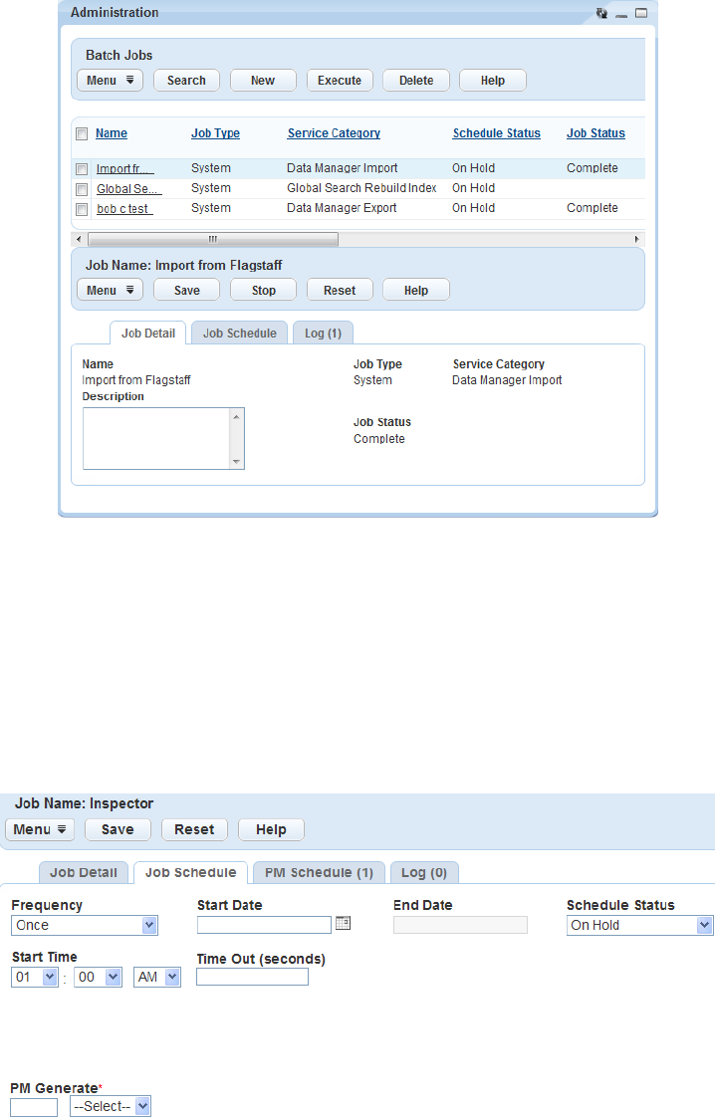Screen dimensions: 715x1119
Task: Click the Administration window settings icon
Action: coord(601,13)
